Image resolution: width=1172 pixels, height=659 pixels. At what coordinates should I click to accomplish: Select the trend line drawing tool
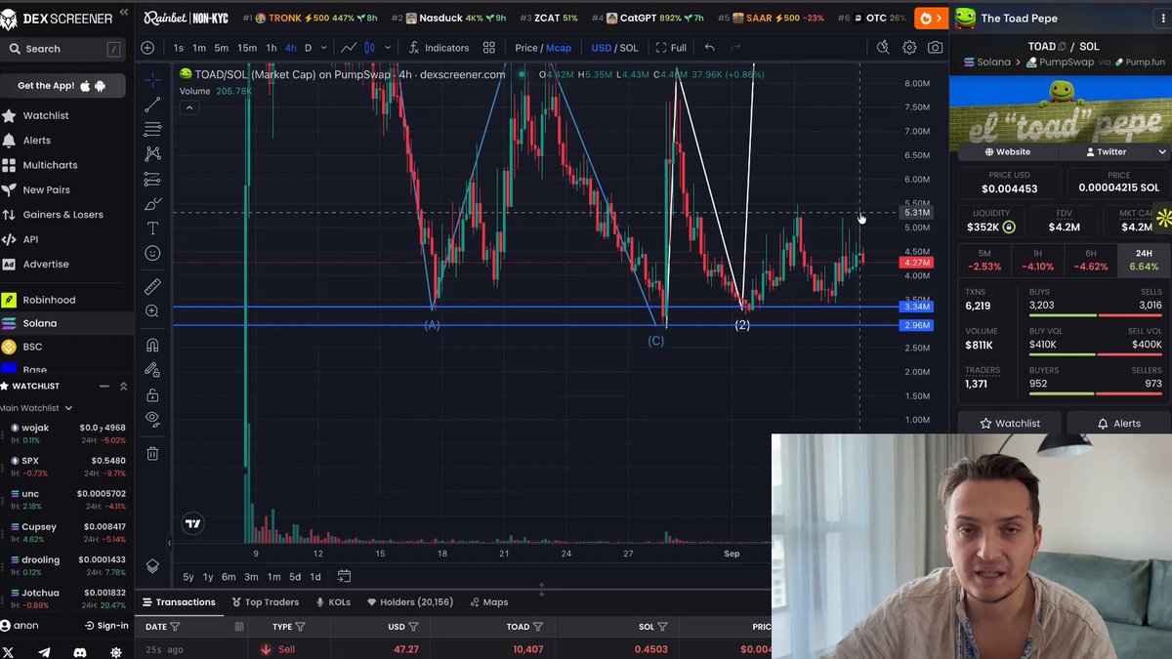(152, 104)
